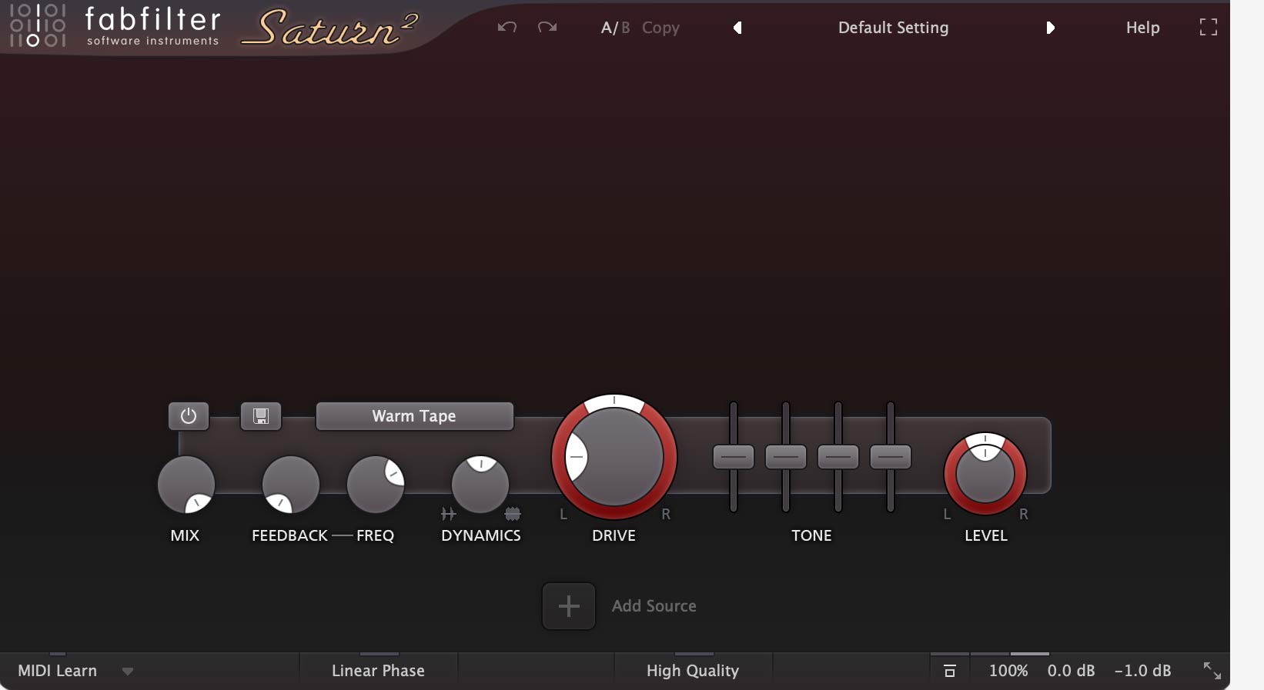The image size is (1264, 690).
Task: Open the Warm Tape style dropdown
Action: 414,416
